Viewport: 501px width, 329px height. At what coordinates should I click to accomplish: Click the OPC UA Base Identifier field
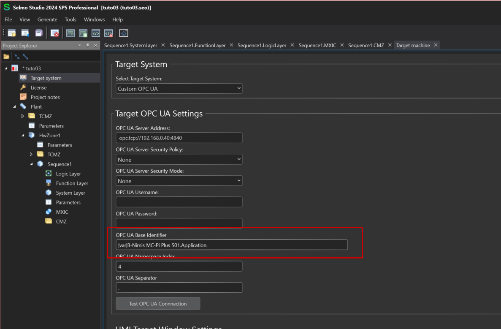[x=232, y=245]
